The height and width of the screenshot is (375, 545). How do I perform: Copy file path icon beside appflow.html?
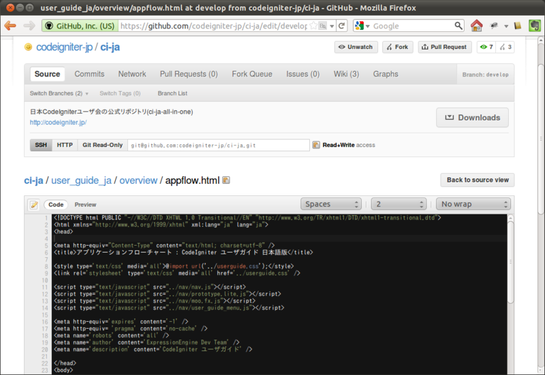226,180
